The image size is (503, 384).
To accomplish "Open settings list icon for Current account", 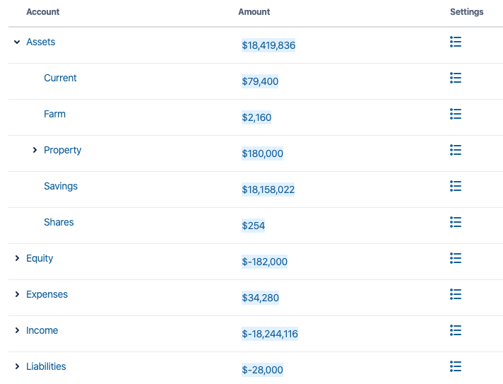I will [456, 78].
